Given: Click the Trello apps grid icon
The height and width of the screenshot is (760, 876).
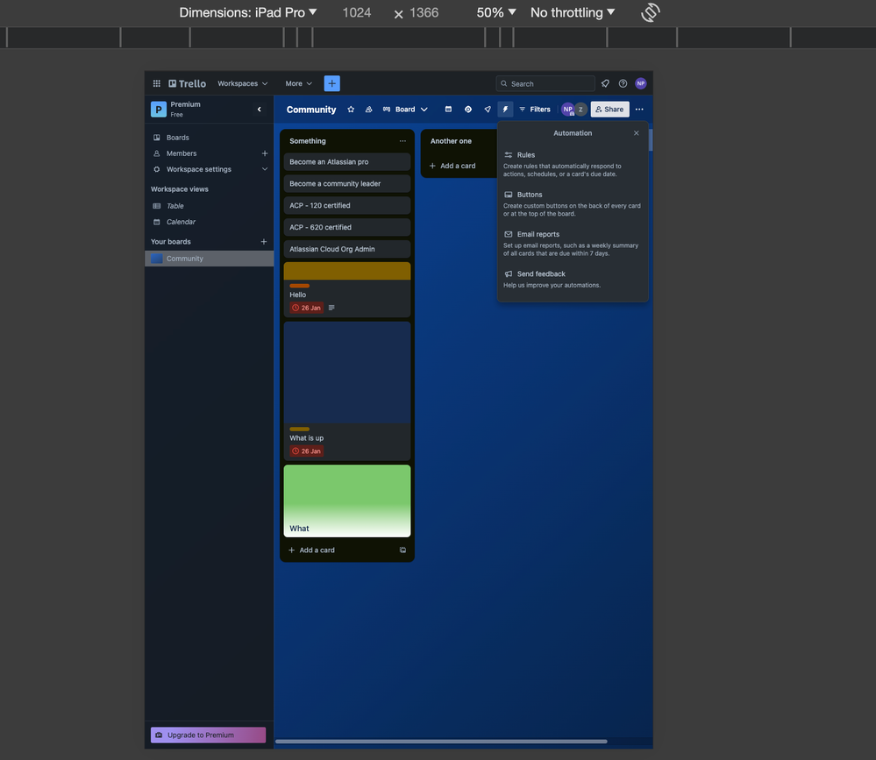Looking at the screenshot, I should [156, 83].
